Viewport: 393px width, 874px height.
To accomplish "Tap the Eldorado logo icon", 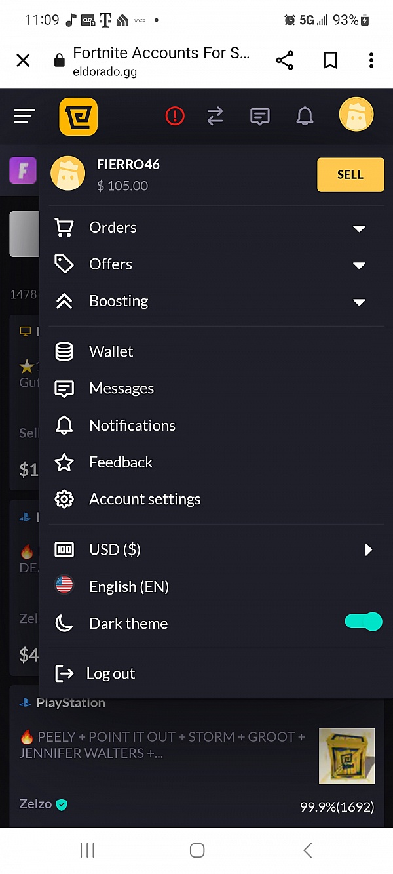I will [x=79, y=117].
